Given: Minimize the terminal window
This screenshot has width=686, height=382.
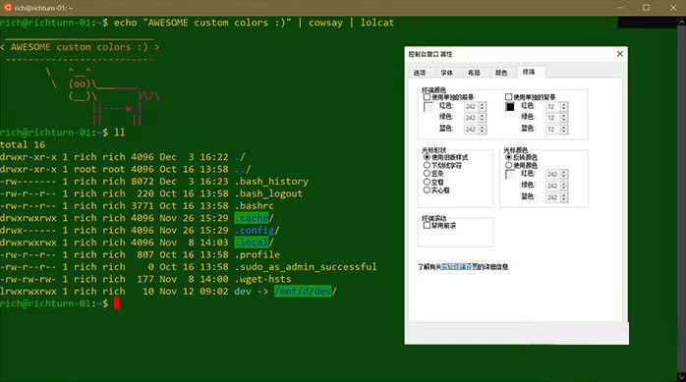Looking at the screenshot, I should click(619, 8).
